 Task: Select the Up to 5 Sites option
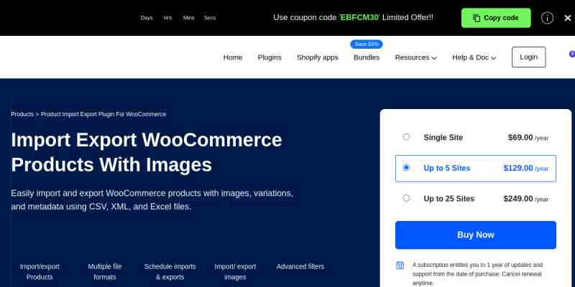pos(476,168)
